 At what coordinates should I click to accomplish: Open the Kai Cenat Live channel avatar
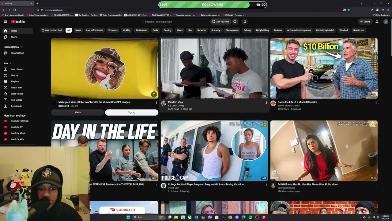pyautogui.click(x=164, y=103)
